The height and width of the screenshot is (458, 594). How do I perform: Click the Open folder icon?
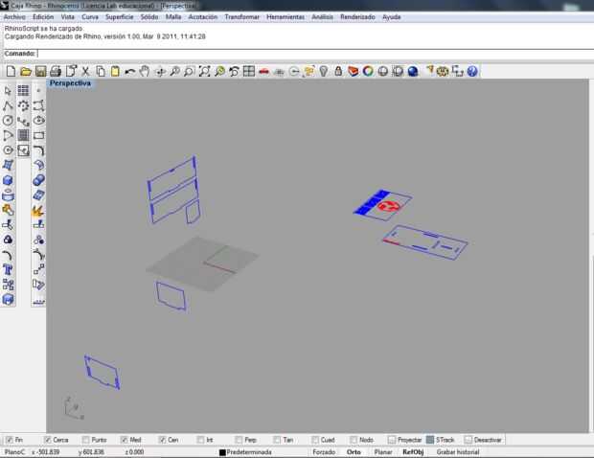[x=25, y=71]
